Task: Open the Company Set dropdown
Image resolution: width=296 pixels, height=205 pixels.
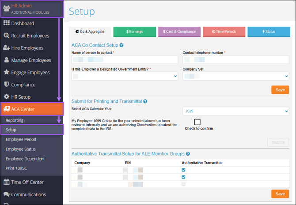Action: click(x=236, y=76)
